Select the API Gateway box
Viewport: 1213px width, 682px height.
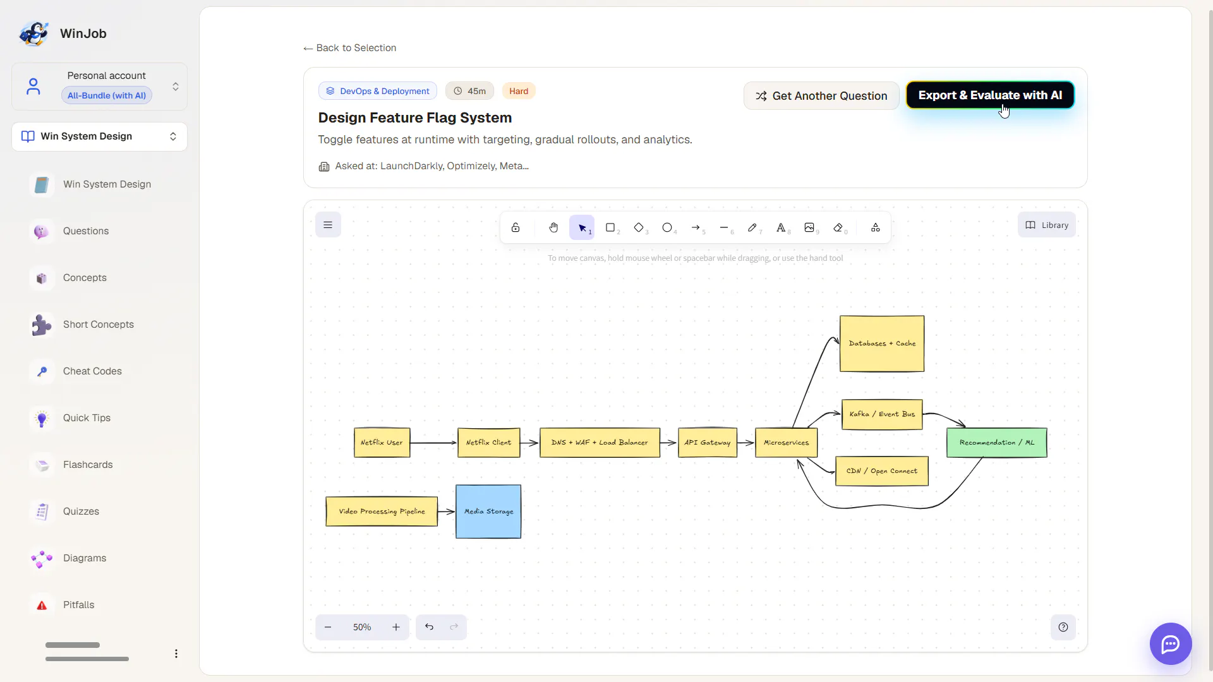[x=708, y=443]
